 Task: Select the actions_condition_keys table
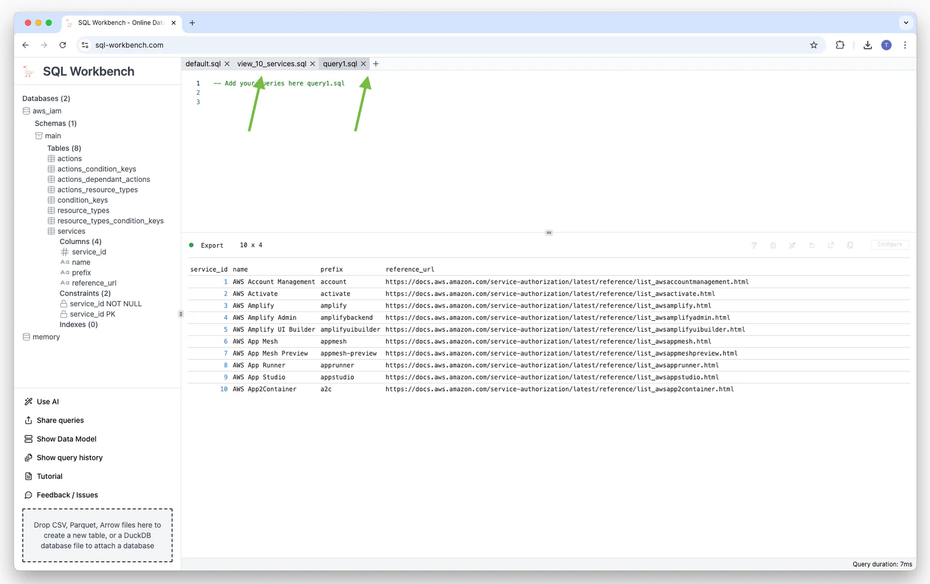(x=92, y=169)
